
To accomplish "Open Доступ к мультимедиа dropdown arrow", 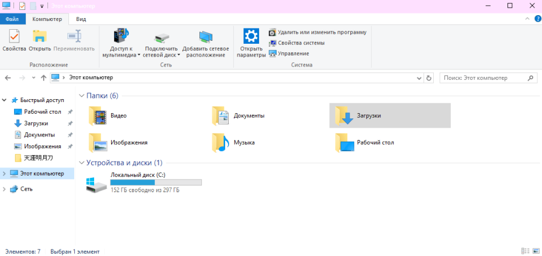I will [139, 55].
